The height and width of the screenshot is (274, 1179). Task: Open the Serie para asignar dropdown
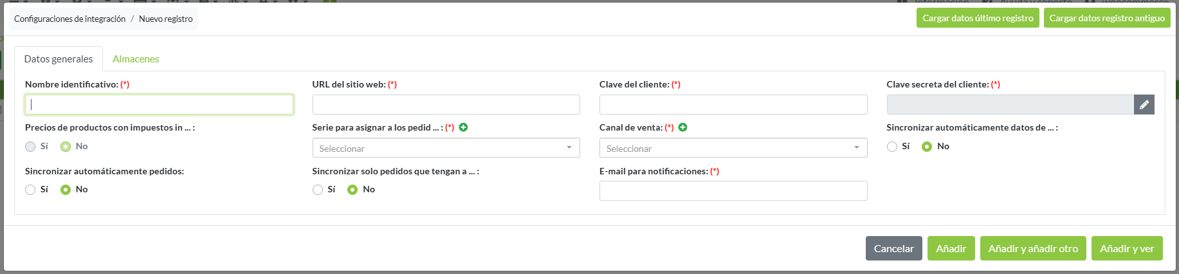click(x=446, y=148)
